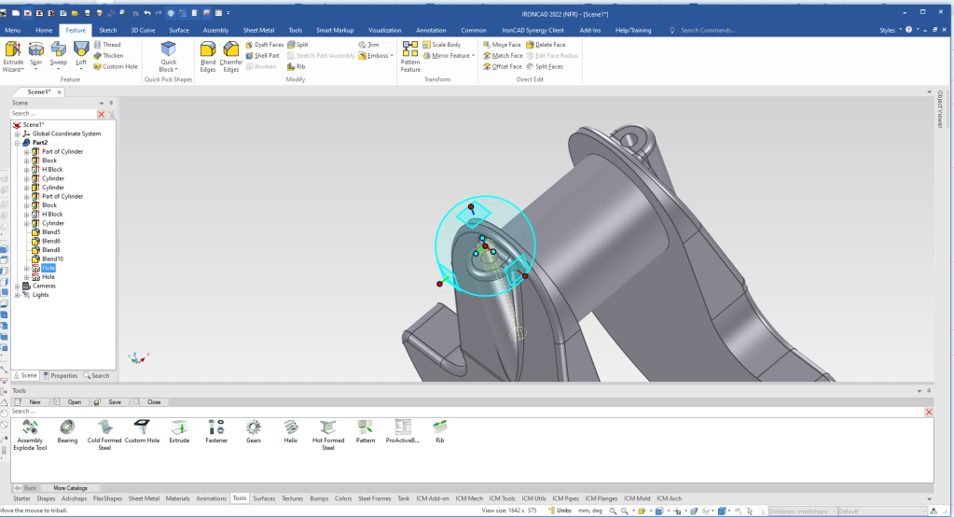
Task: Click the More Catalogs button
Action: click(x=72, y=488)
